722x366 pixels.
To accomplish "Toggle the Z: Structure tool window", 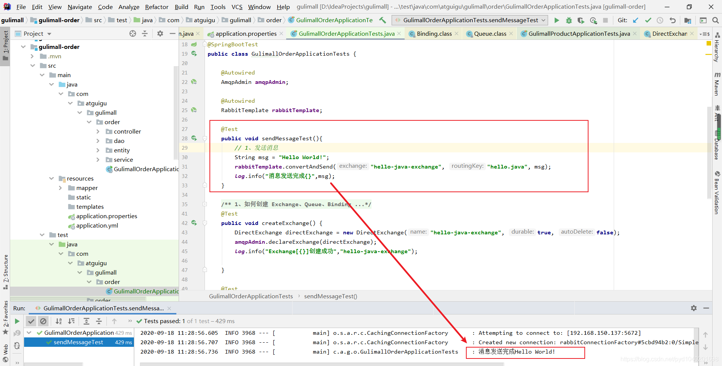I will [x=5, y=272].
